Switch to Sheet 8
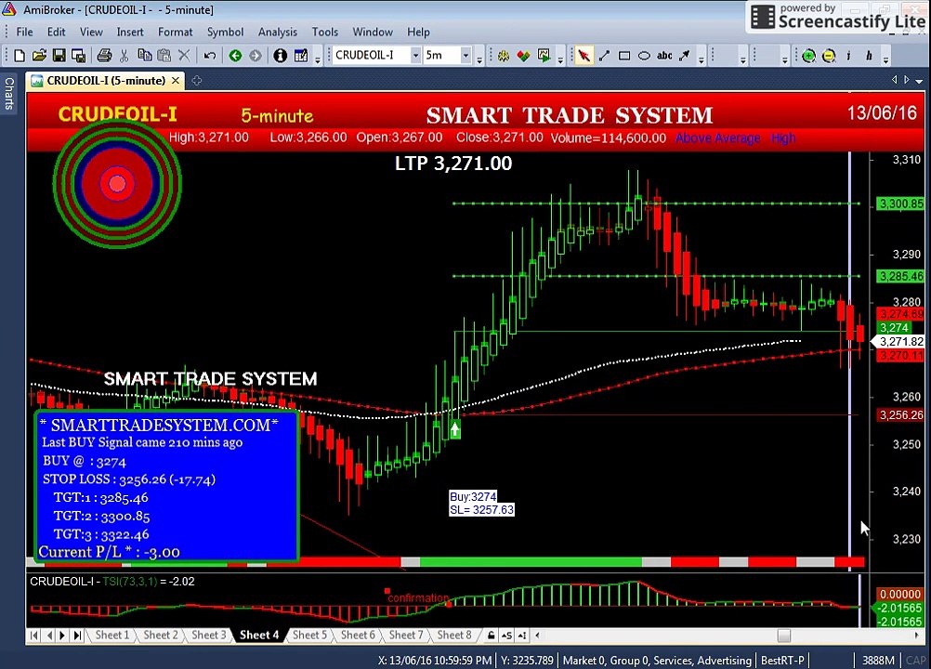This screenshot has width=931, height=669. click(454, 636)
